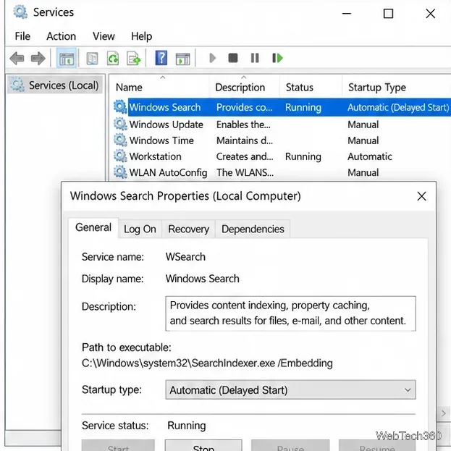
Task: Open the Help menu
Action: [141, 36]
